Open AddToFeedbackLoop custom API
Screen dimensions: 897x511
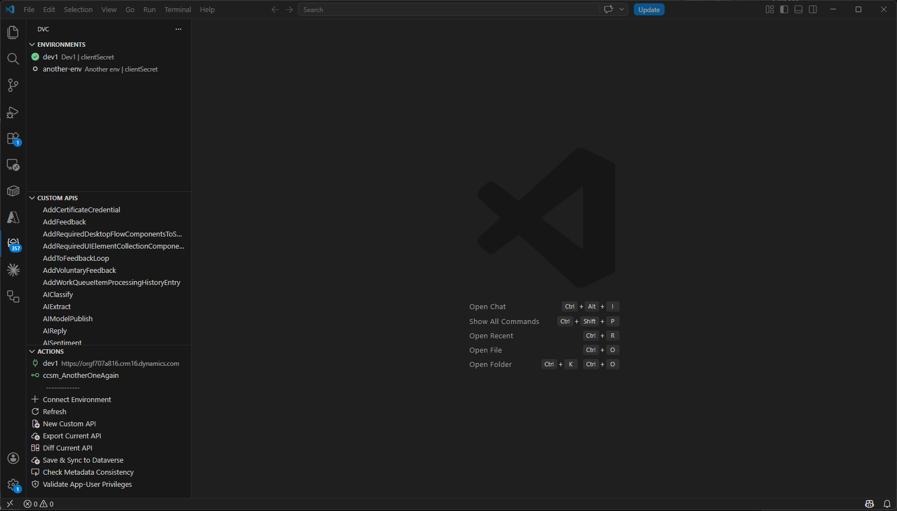[108, 259]
